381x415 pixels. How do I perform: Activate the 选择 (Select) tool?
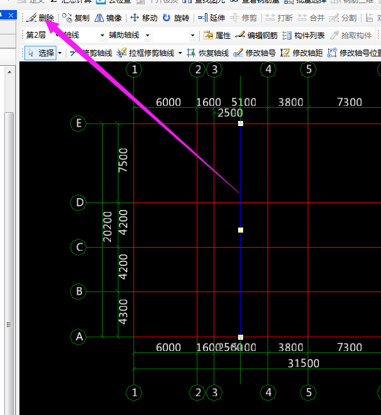41,53
